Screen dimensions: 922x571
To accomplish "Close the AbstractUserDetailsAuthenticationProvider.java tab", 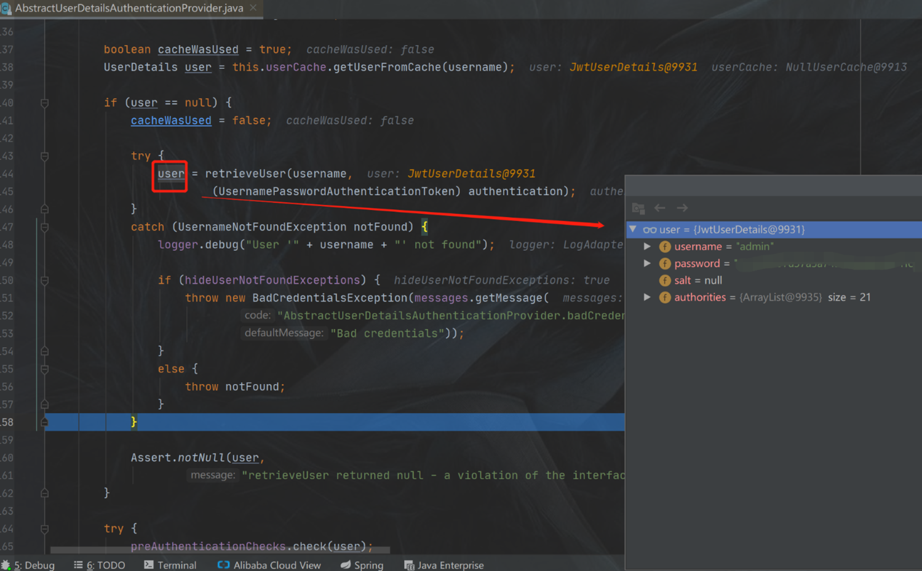I will coord(253,8).
